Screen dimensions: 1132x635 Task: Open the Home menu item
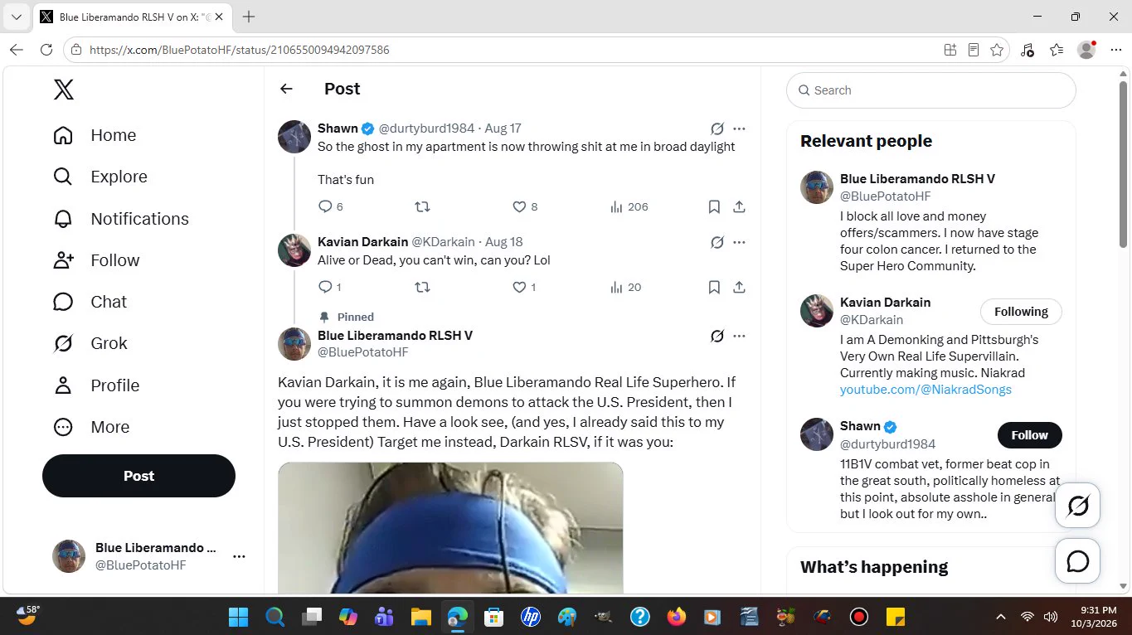[95, 135]
